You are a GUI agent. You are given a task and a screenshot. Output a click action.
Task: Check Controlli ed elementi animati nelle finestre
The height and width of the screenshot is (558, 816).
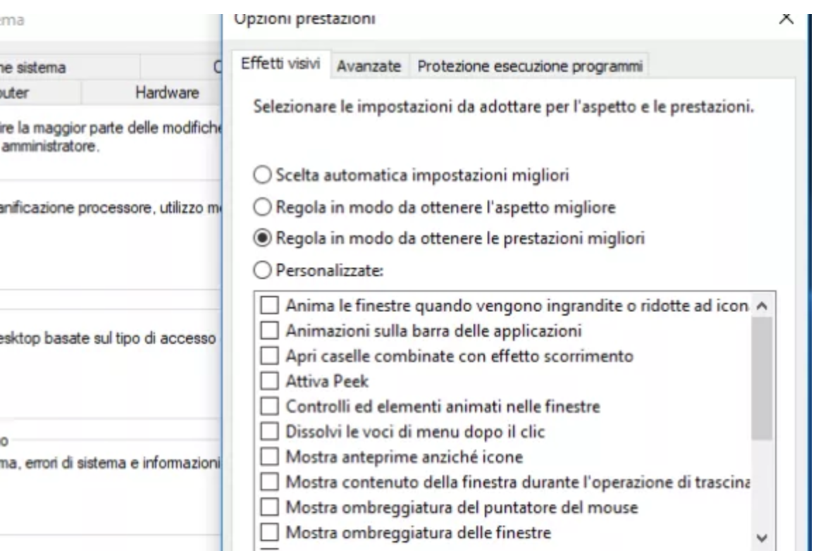tap(269, 406)
